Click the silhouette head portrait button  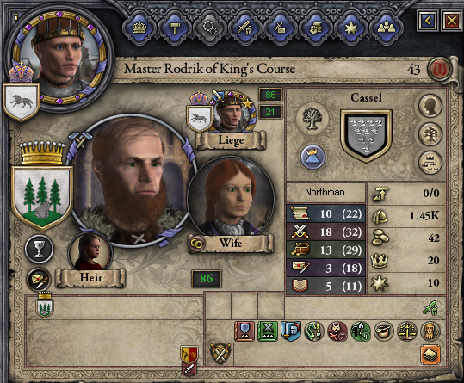click(430, 106)
